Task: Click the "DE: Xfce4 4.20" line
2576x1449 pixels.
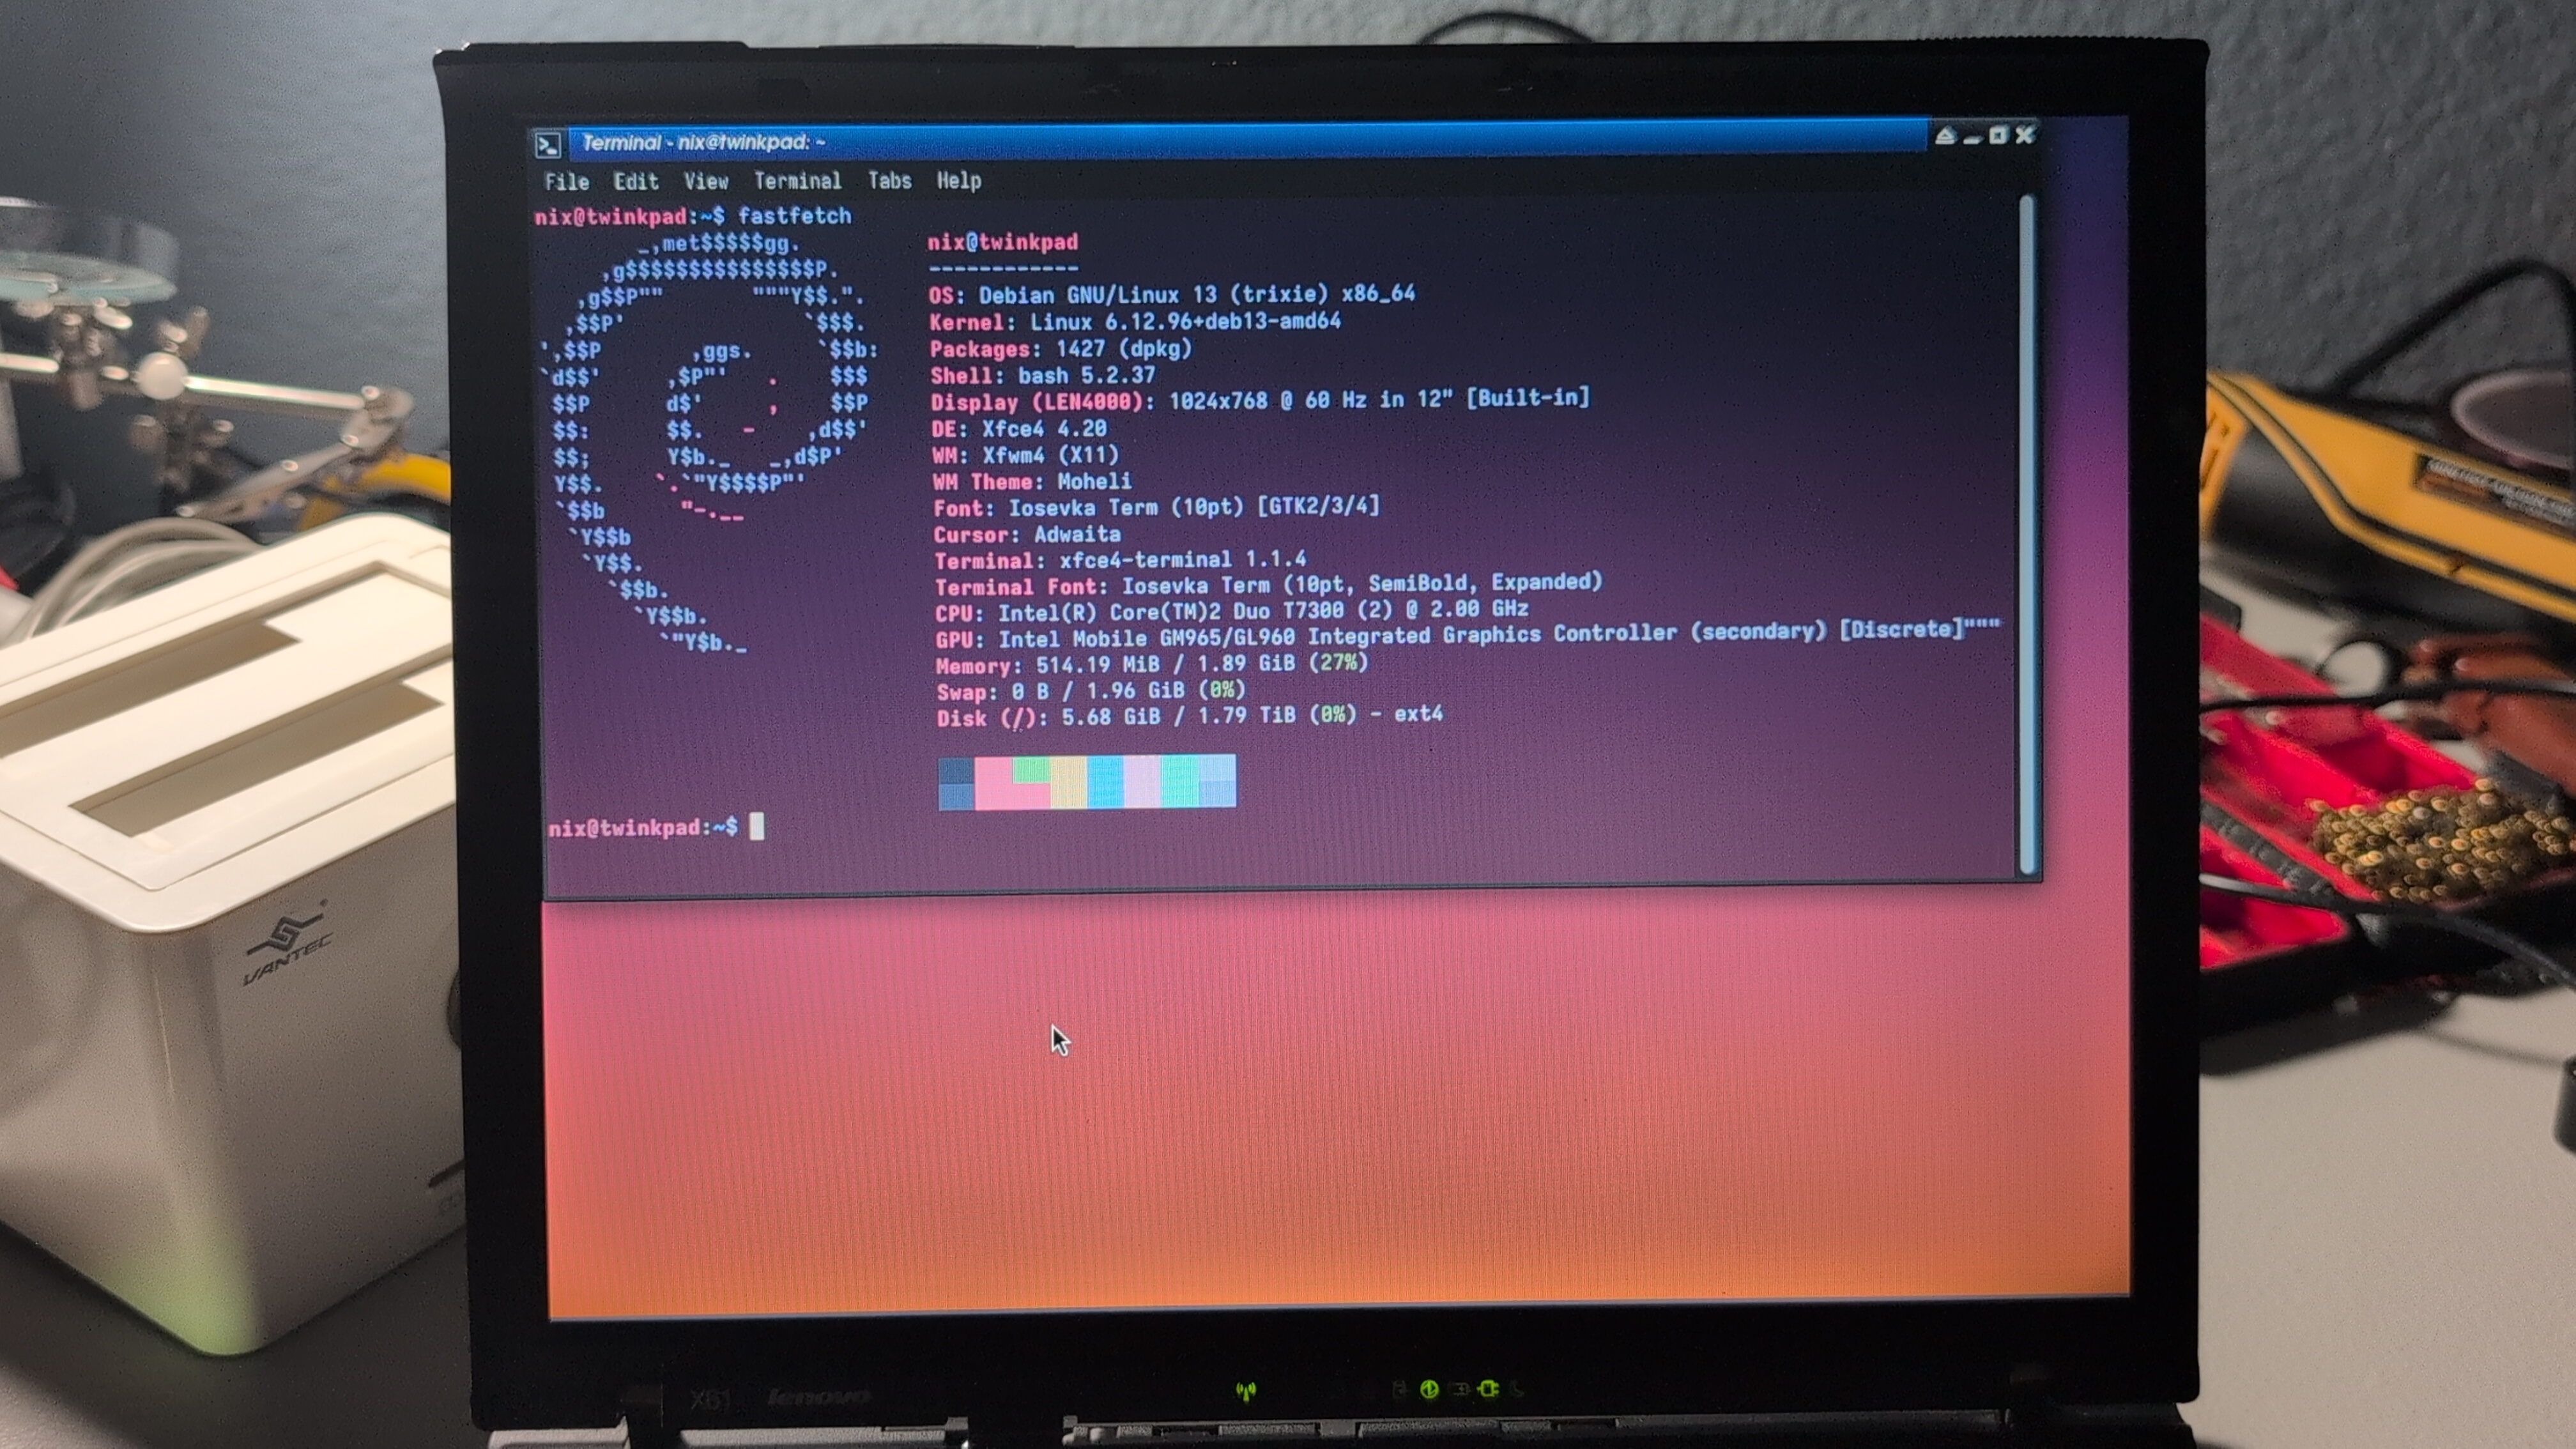Action: pyautogui.click(x=1019, y=429)
